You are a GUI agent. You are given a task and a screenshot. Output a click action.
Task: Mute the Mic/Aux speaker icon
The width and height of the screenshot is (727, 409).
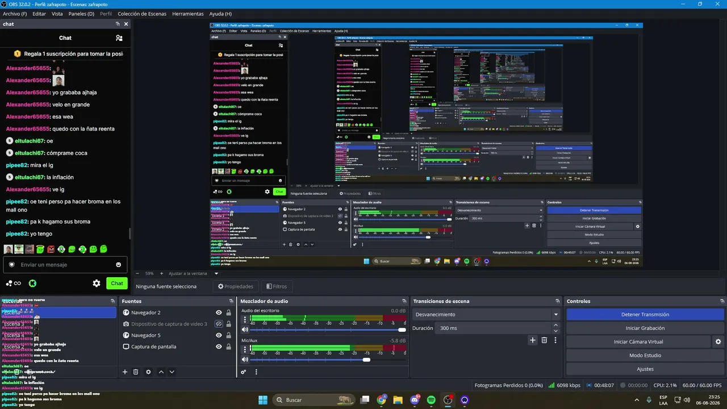click(x=245, y=359)
